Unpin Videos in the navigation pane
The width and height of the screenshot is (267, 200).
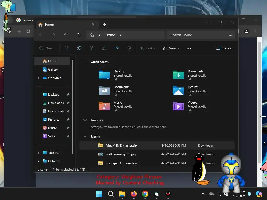pos(68,136)
